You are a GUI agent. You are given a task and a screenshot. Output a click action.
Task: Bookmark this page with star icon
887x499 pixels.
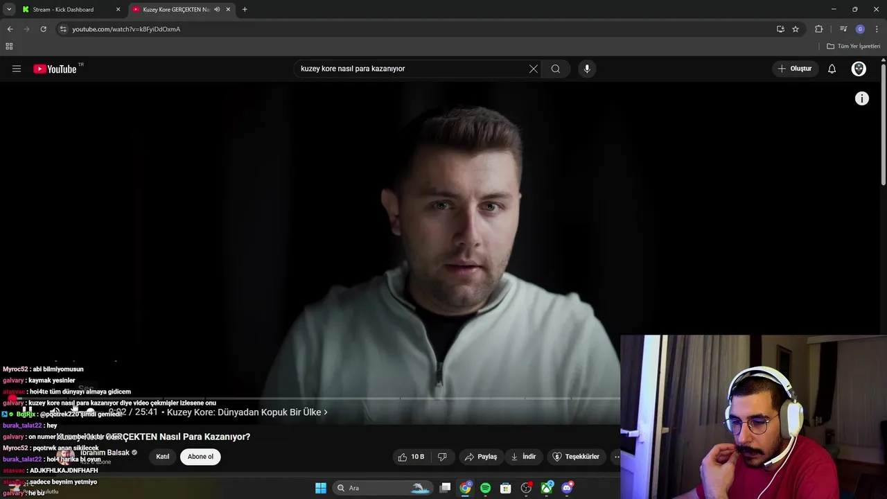pyautogui.click(x=796, y=29)
